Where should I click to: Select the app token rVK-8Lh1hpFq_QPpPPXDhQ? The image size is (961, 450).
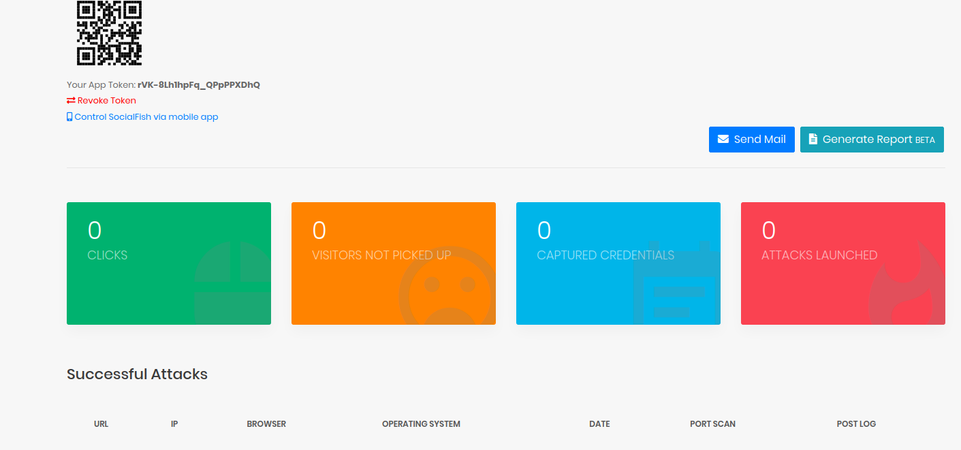click(x=199, y=85)
